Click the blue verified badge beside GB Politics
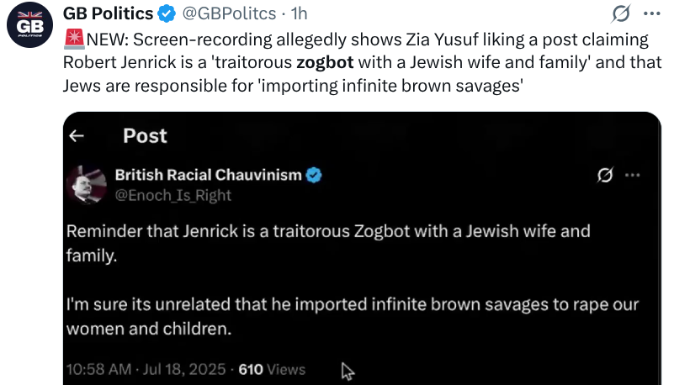 click(167, 13)
